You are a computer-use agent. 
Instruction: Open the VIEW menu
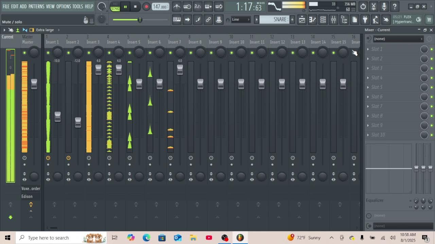(50, 6)
